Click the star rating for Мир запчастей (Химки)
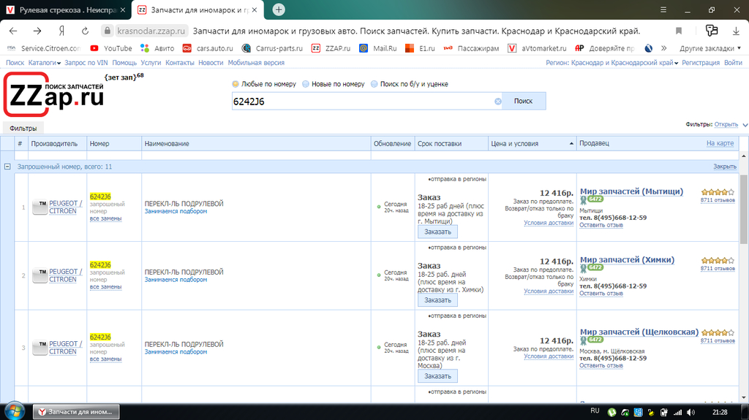Image resolution: width=749 pixels, height=420 pixels. (x=718, y=261)
